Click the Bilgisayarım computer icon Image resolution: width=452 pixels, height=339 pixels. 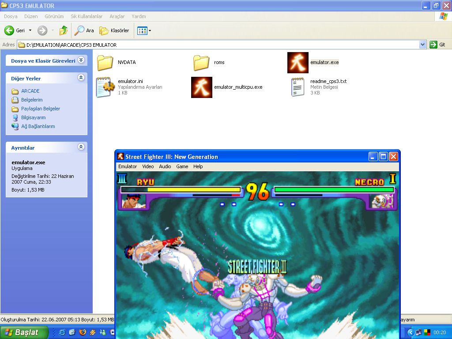click(x=15, y=117)
